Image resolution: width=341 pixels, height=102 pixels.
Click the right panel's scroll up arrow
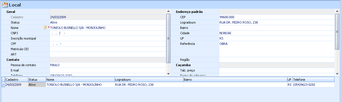pyautogui.click(x=337, y=11)
